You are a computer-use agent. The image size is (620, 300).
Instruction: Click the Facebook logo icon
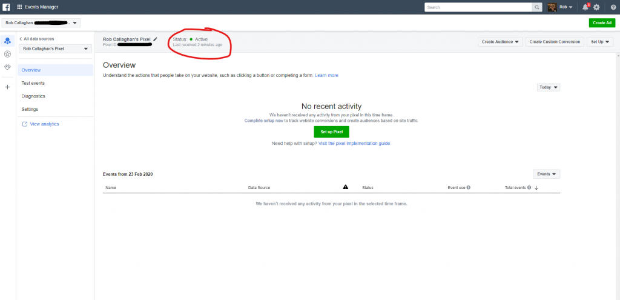(6, 7)
